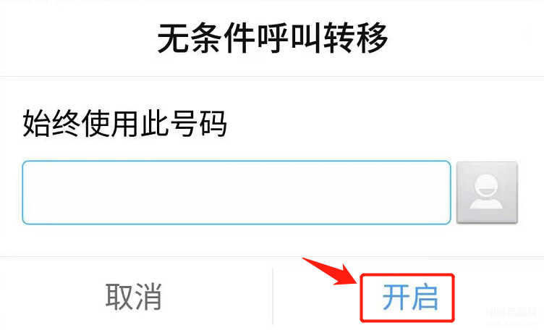
Task: Choose a contact via the person silhouette icon
Action: pyautogui.click(x=487, y=193)
